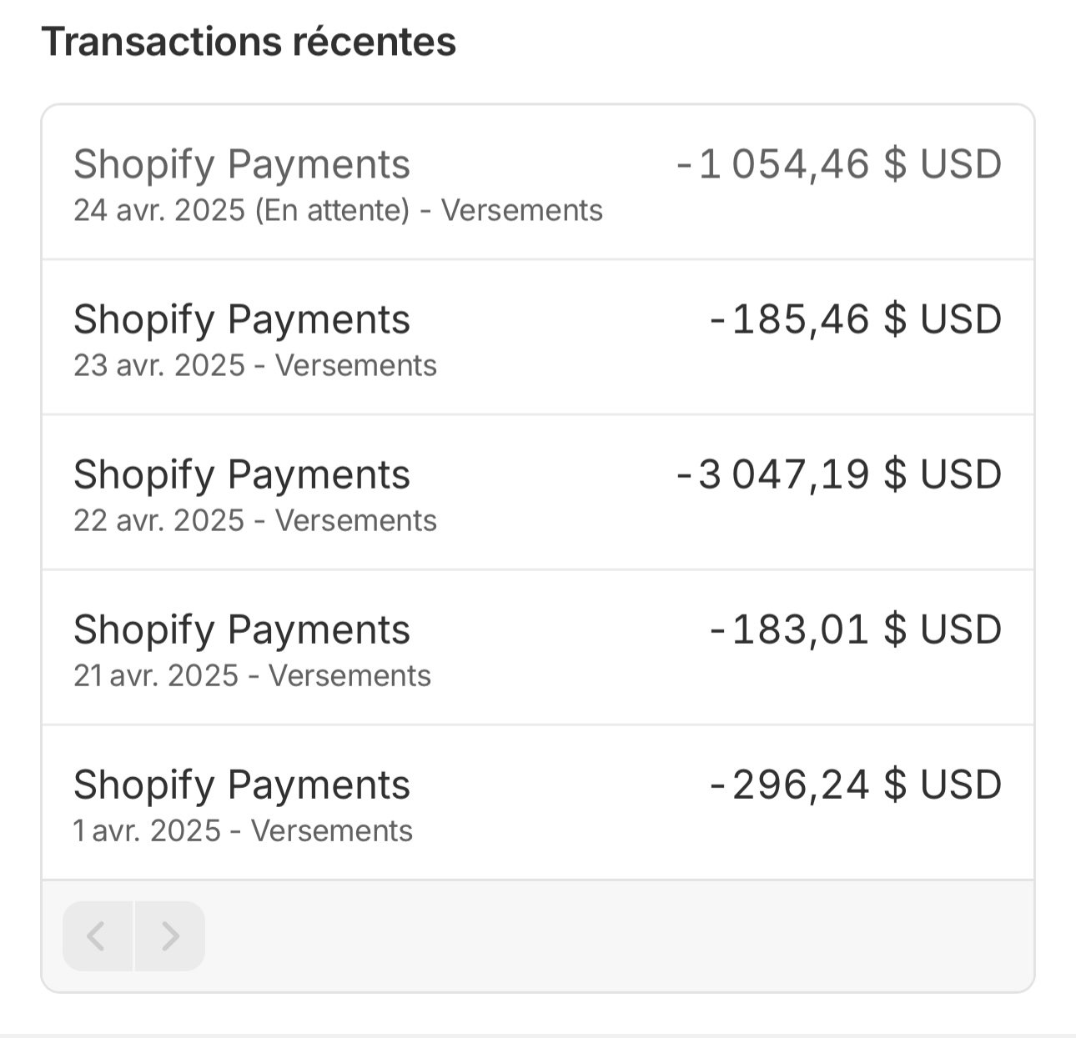Click the -3 047,19 $ USD amount
The height and width of the screenshot is (1038, 1076).
point(838,474)
